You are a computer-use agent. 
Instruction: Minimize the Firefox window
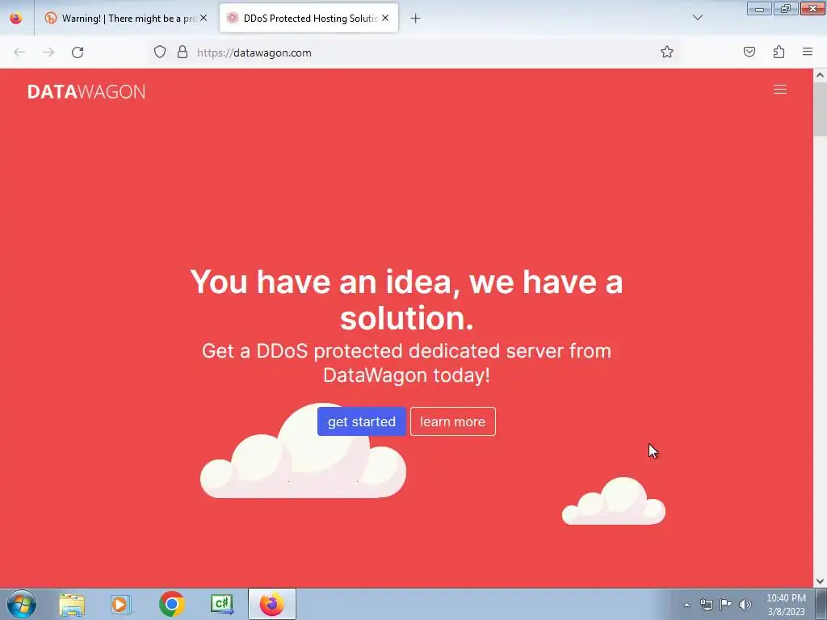coord(759,9)
